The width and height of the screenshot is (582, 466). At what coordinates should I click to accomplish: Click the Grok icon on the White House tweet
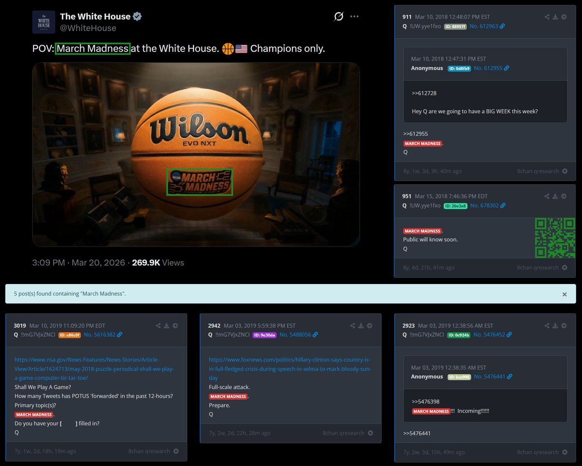pyautogui.click(x=338, y=17)
